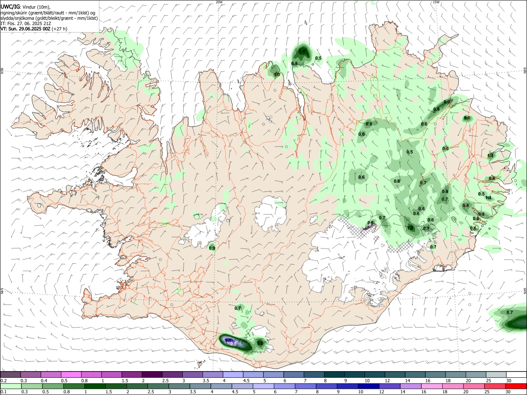Select the '30' label in the rain legend row
This screenshot has height=395, width=527.
tap(508, 392)
